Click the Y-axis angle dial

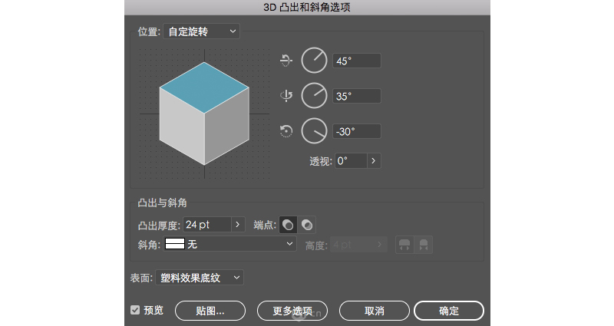click(314, 96)
